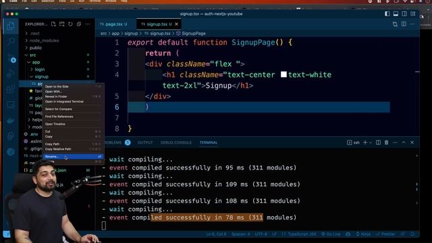
Task: Choose Copy Path from context menu
Action: point(74,144)
